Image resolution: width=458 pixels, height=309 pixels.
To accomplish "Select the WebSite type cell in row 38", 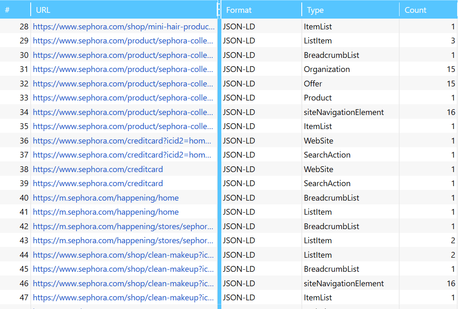I will pyautogui.click(x=351, y=169).
